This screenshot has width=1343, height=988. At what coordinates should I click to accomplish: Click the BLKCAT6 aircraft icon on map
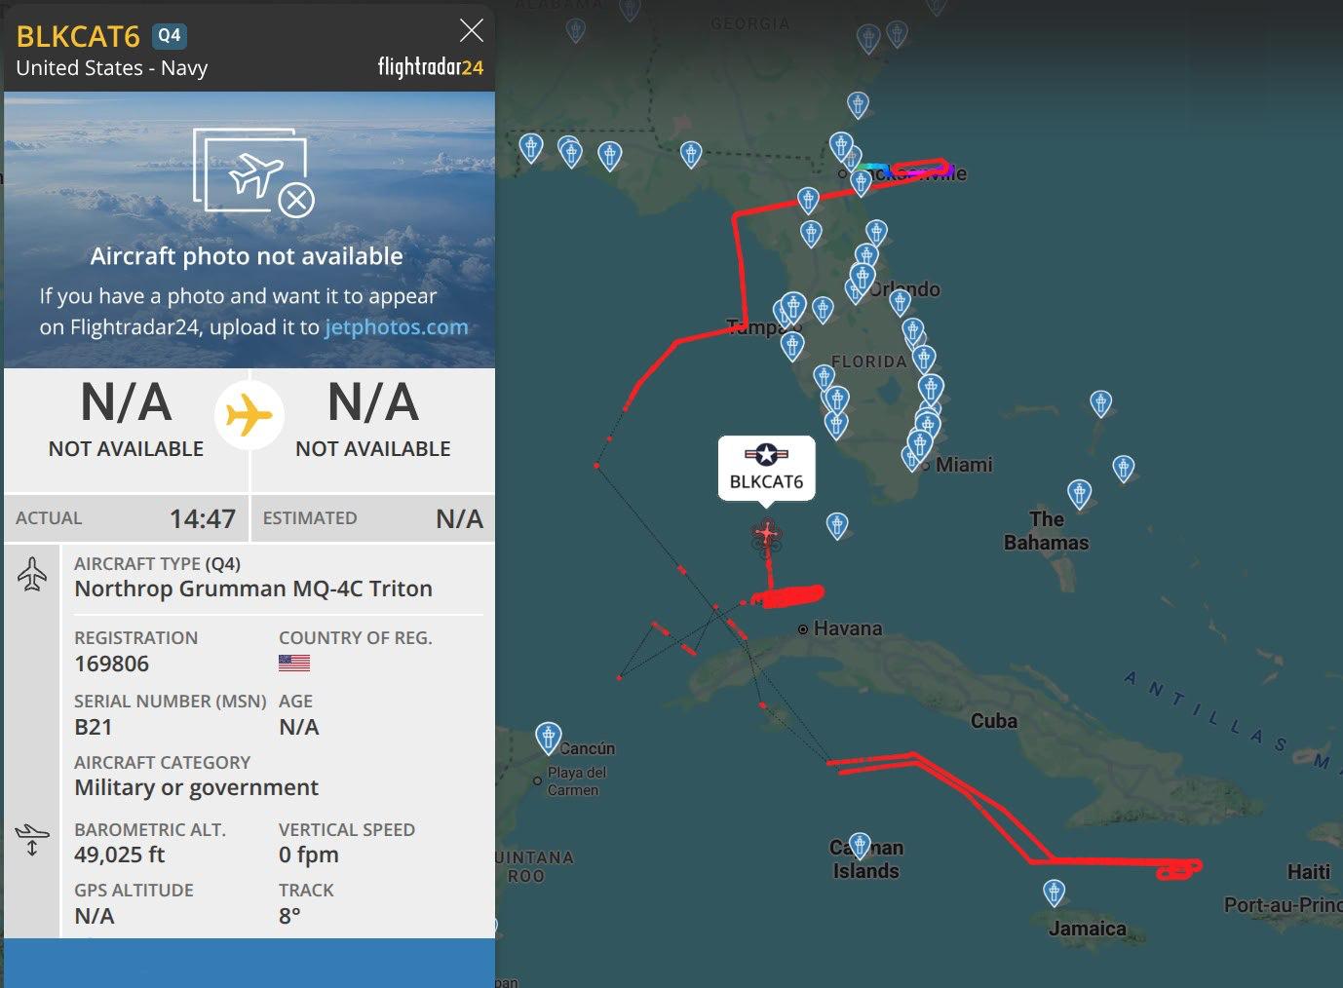(x=767, y=534)
